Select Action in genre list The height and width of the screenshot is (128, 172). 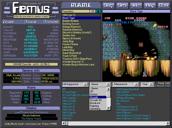tap(98, 94)
